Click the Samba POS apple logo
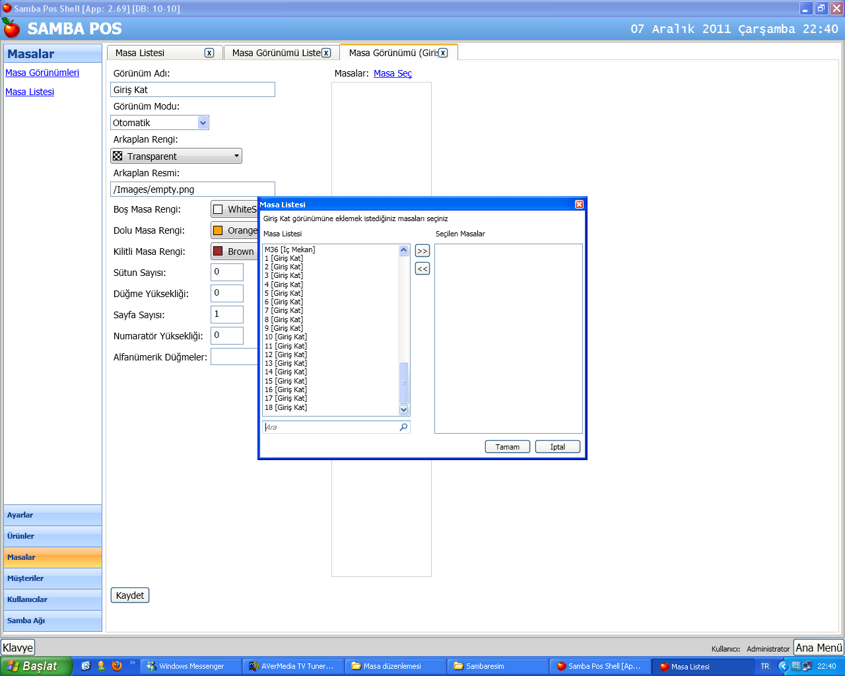845x676 pixels. point(11,28)
